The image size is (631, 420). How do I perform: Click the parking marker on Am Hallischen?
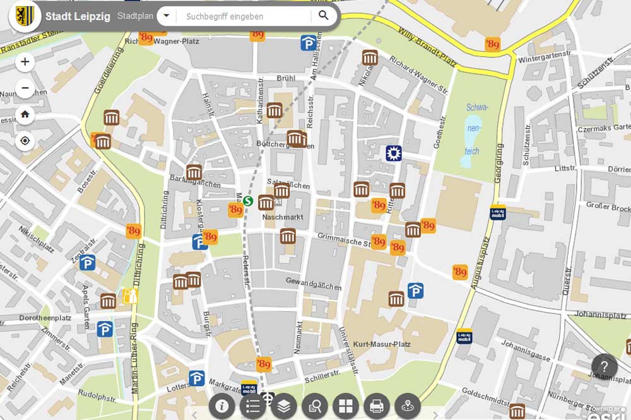(308, 43)
